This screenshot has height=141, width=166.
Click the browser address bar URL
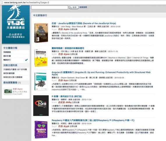click(x=27, y=3)
